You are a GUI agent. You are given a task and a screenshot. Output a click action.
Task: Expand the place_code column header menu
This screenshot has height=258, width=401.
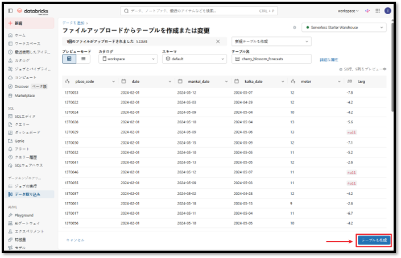coord(114,82)
